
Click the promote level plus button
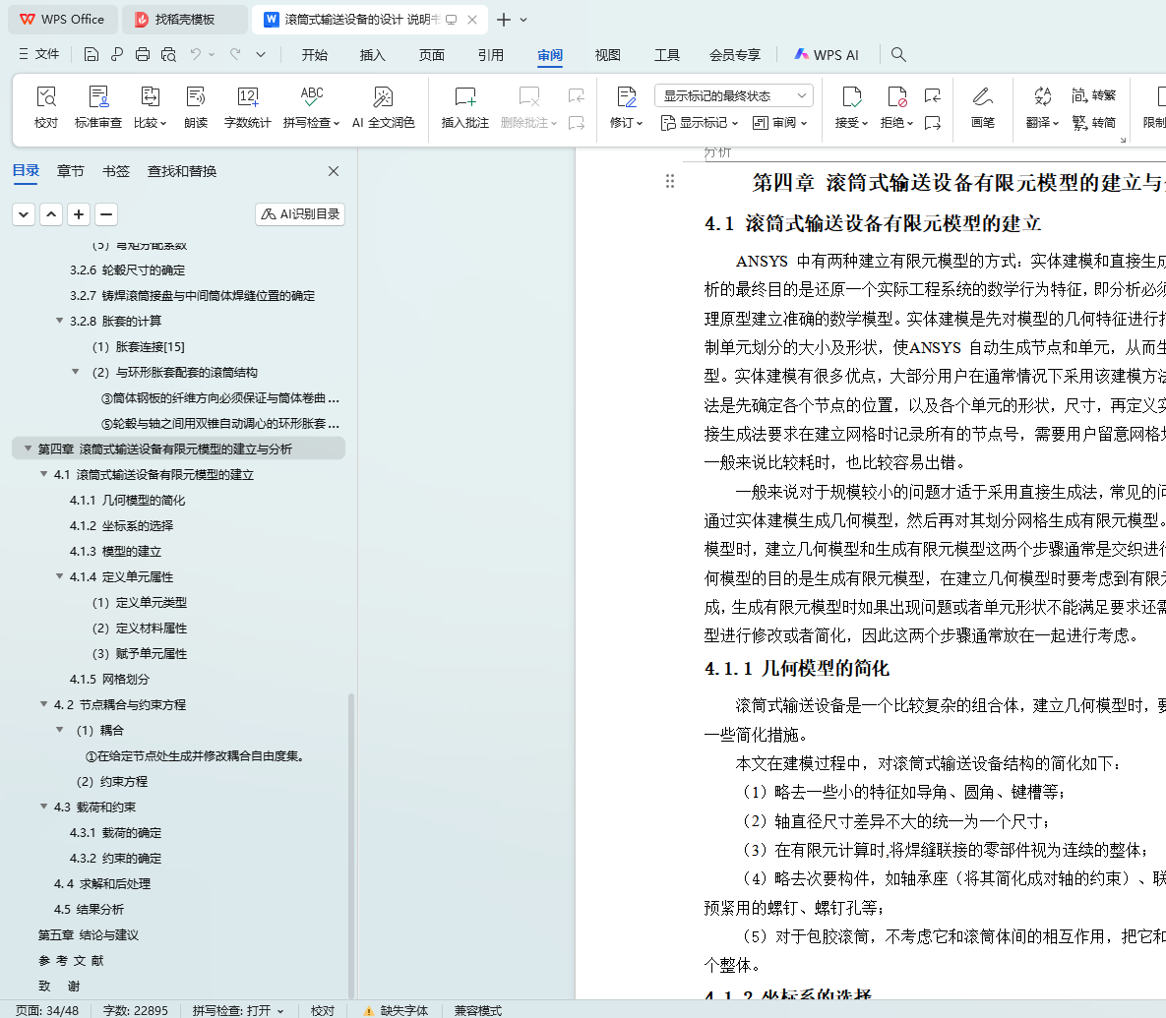pyautogui.click(x=79, y=214)
